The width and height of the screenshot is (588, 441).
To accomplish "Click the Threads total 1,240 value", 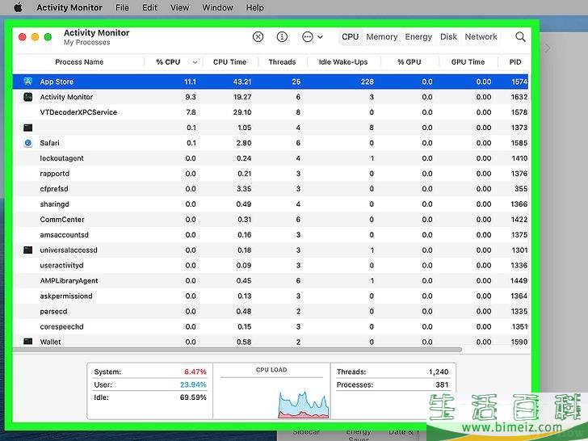I will click(x=439, y=372).
